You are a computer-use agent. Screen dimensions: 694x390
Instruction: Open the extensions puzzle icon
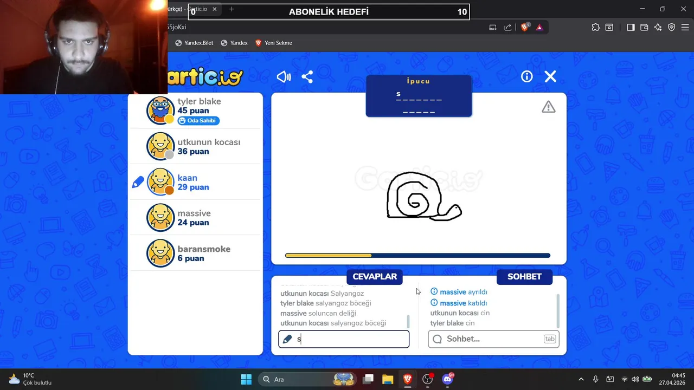coord(595,27)
